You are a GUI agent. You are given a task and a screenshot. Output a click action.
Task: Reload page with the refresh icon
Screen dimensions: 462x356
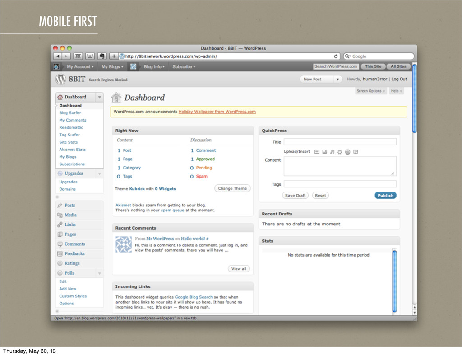click(x=336, y=56)
